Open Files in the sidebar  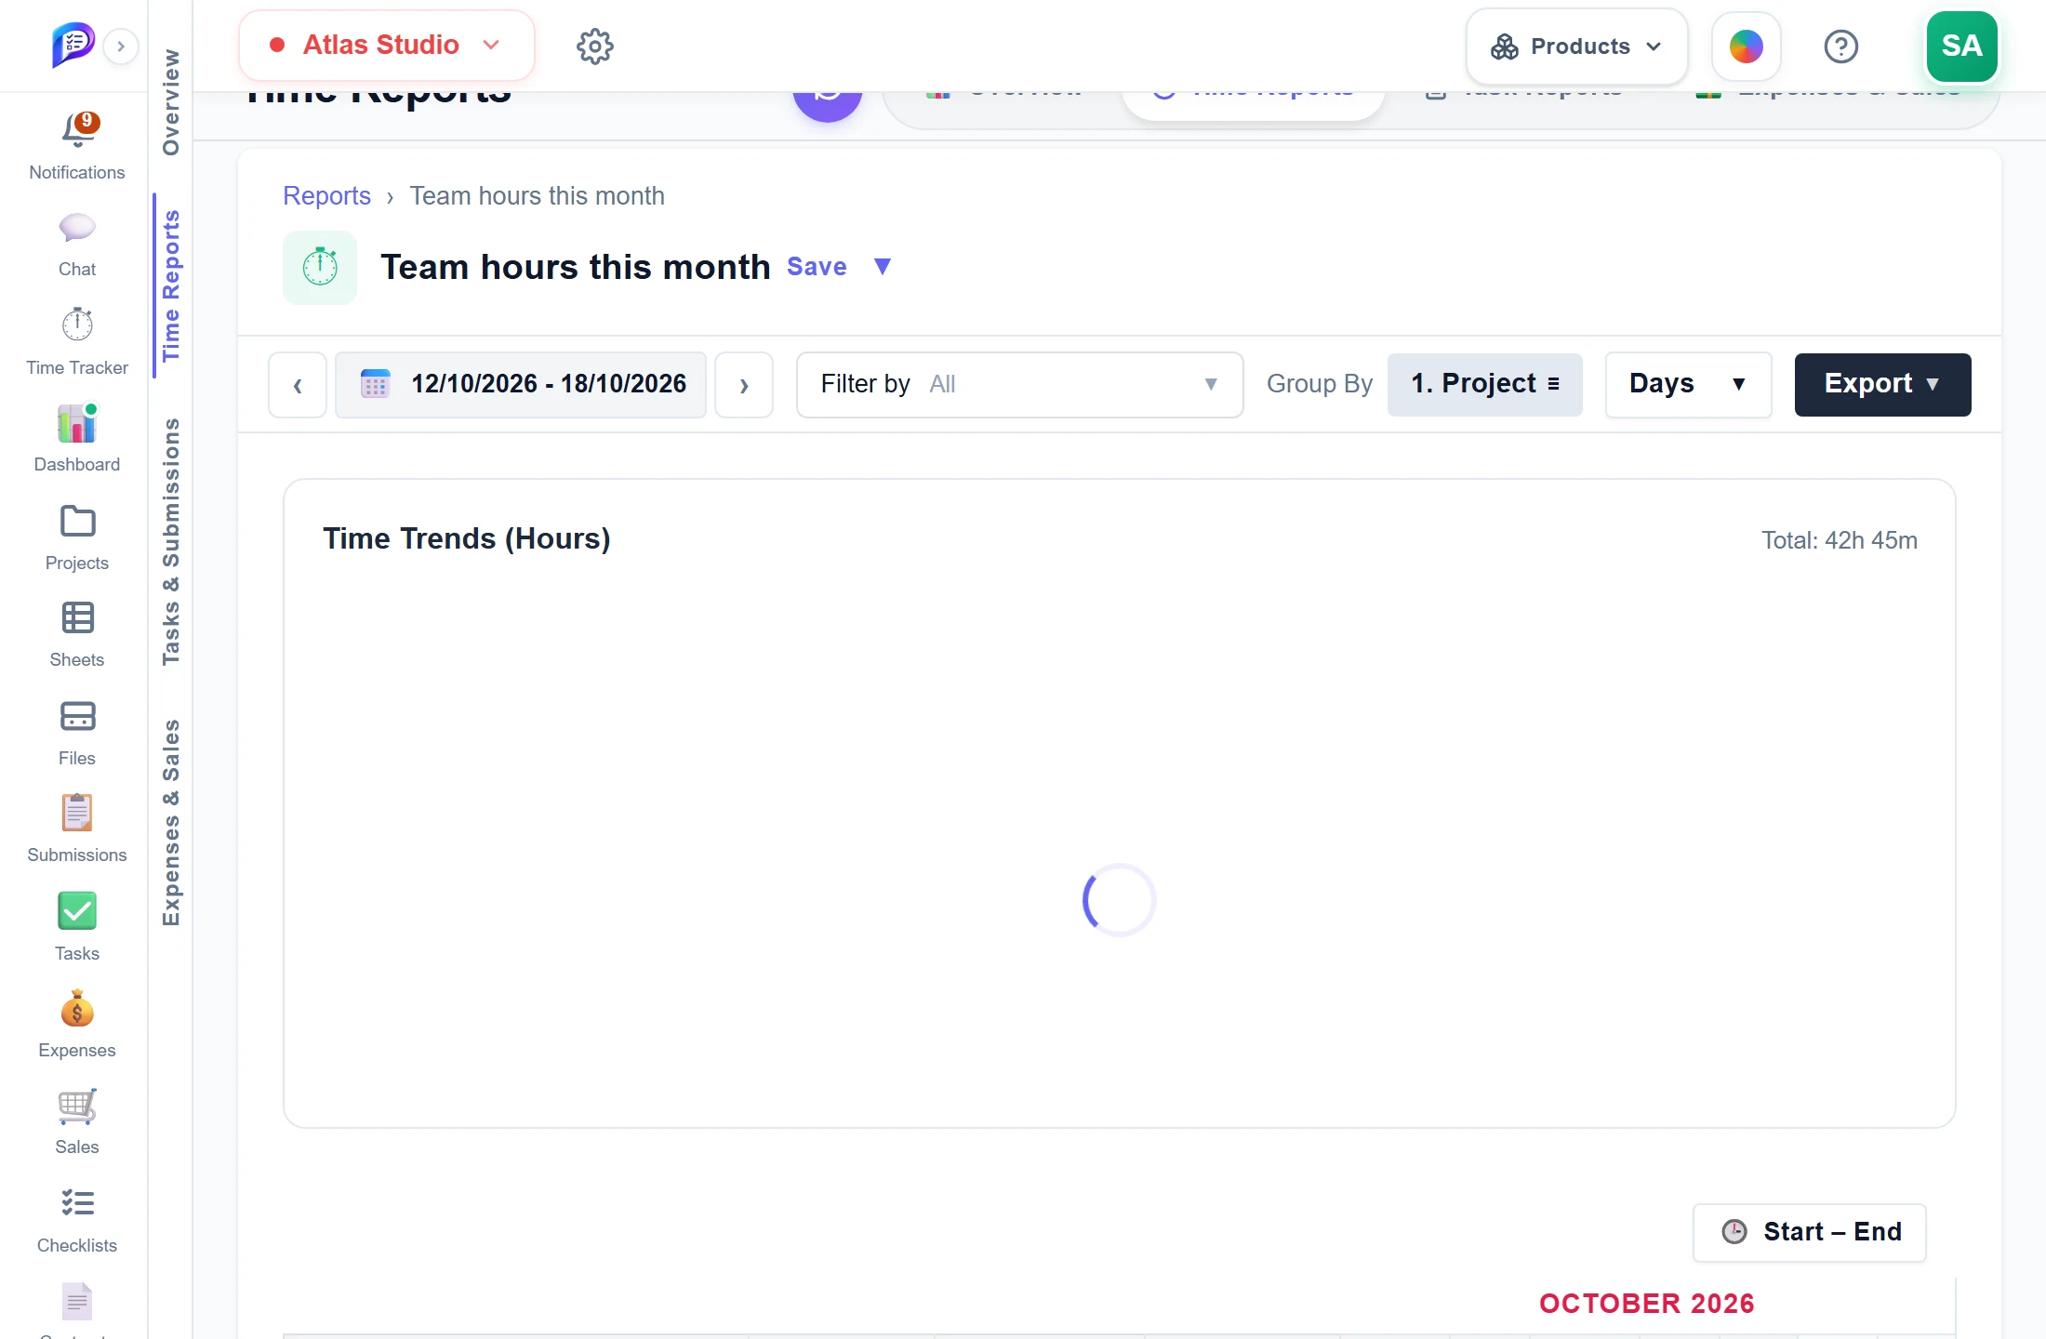77,733
